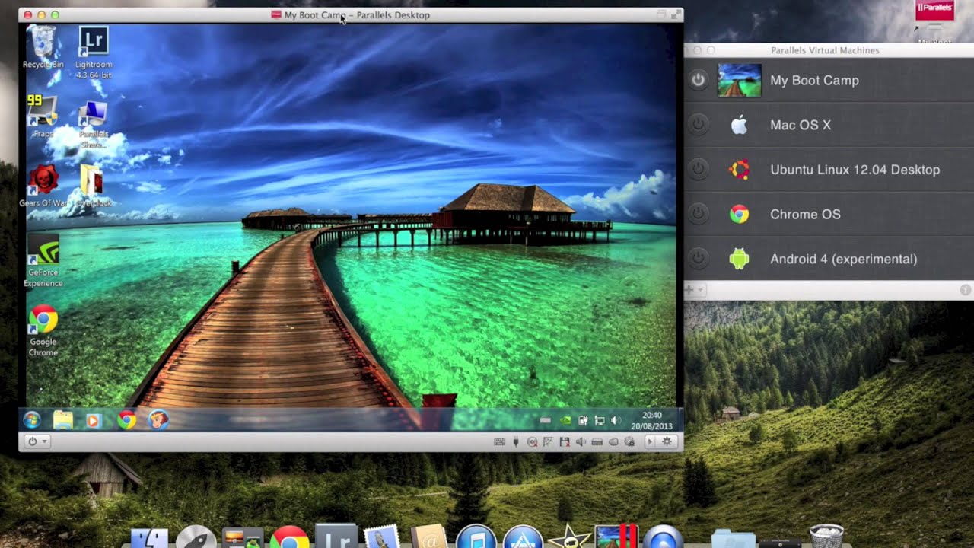This screenshot has width=974, height=548.
Task: Select My Boot Camp thumbnail in VM list
Action: (x=739, y=80)
